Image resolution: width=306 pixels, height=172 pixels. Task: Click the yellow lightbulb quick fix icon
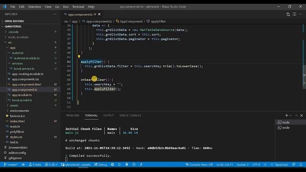79,56
